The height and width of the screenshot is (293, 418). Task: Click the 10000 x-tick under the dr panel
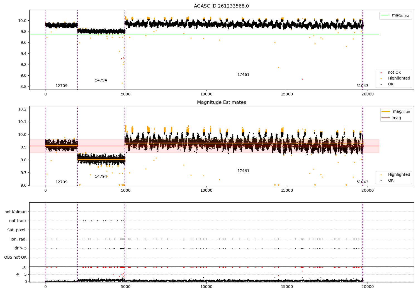(x=206, y=287)
